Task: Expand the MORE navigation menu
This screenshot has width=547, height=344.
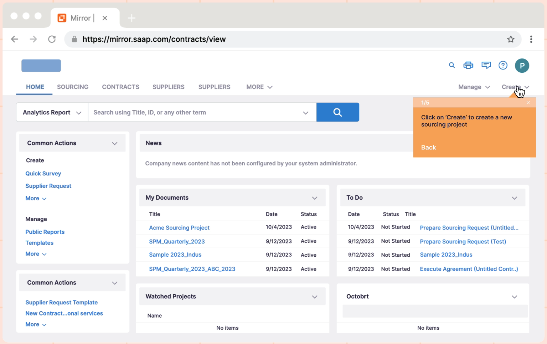Action: 259,87
